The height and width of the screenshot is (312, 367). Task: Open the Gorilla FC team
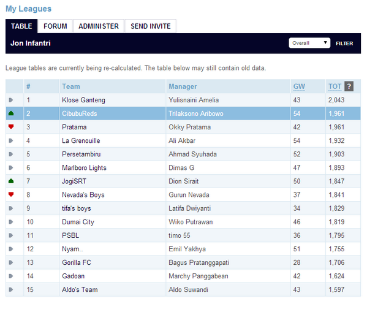[x=77, y=262]
